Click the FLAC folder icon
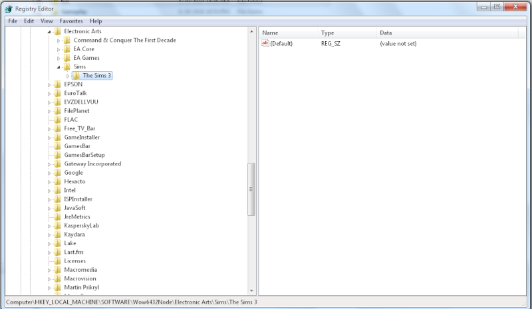Image resolution: width=532 pixels, height=309 pixels. click(x=58, y=120)
